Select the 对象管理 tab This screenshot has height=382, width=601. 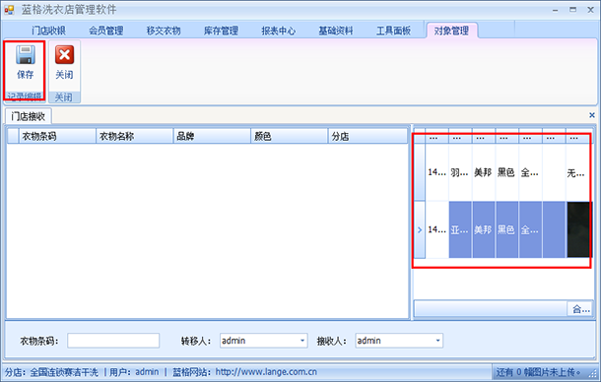pos(451,31)
